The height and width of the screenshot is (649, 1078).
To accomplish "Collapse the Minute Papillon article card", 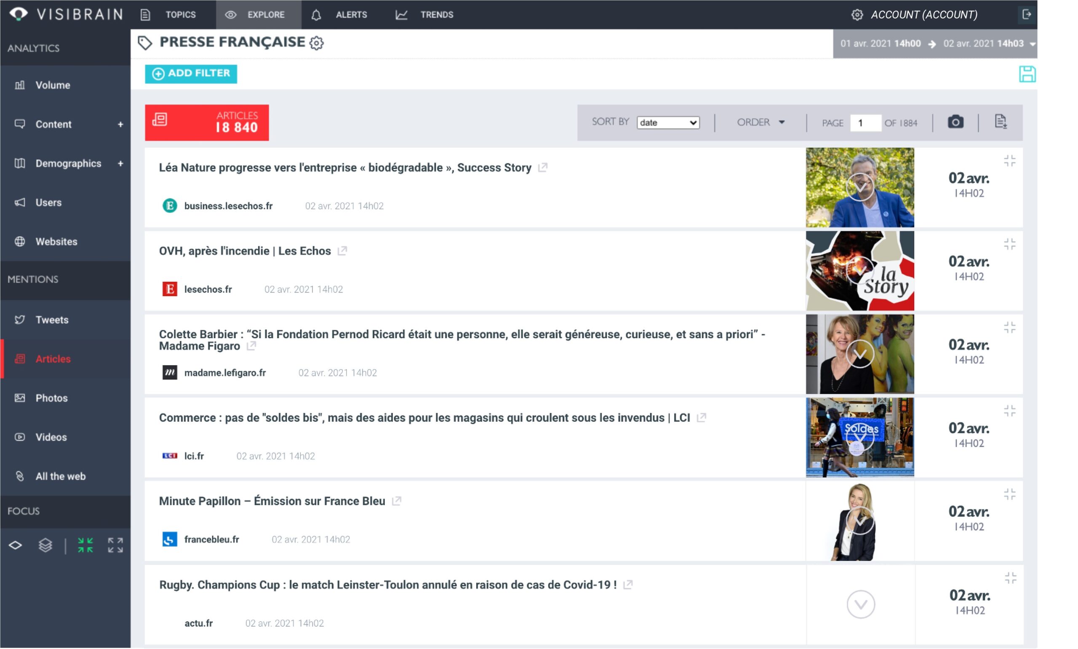I will point(1009,494).
